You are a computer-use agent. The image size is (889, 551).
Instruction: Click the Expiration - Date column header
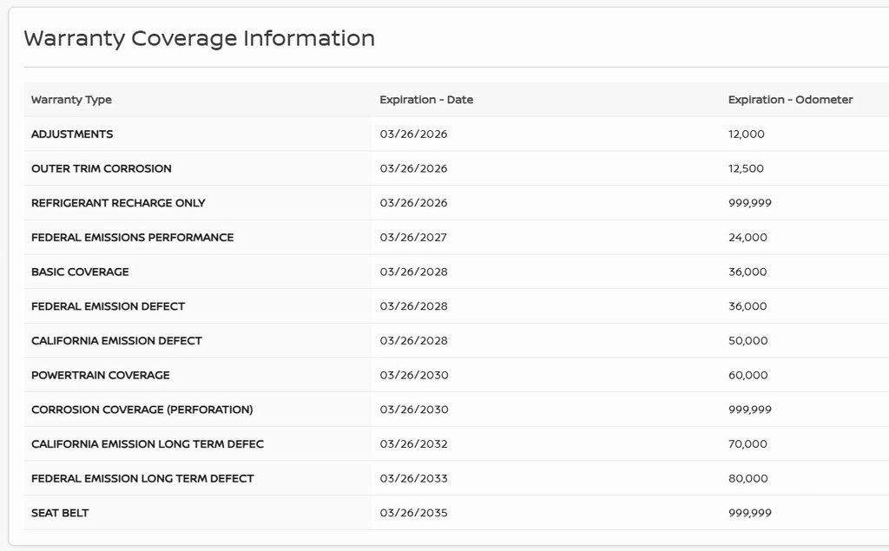click(x=426, y=100)
